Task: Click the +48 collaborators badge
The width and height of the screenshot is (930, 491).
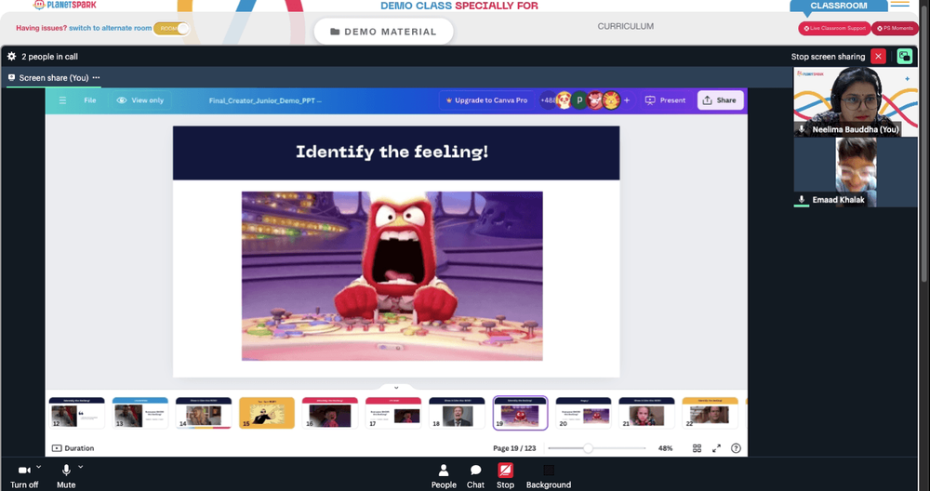Action: pos(546,100)
